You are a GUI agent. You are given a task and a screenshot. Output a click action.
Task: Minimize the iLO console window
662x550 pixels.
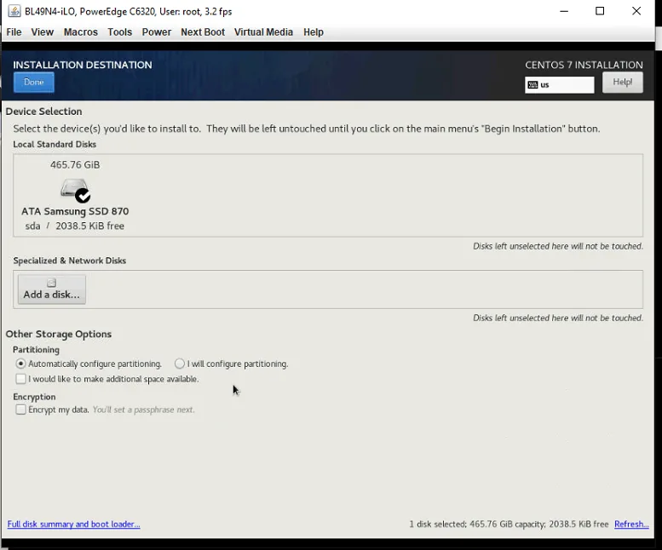[564, 11]
